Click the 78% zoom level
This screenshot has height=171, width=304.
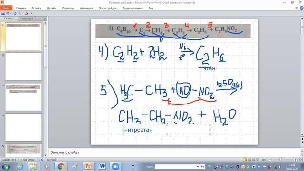pyautogui.click(x=264, y=160)
